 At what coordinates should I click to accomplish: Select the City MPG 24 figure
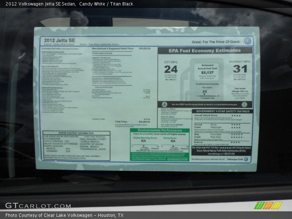pos(170,69)
